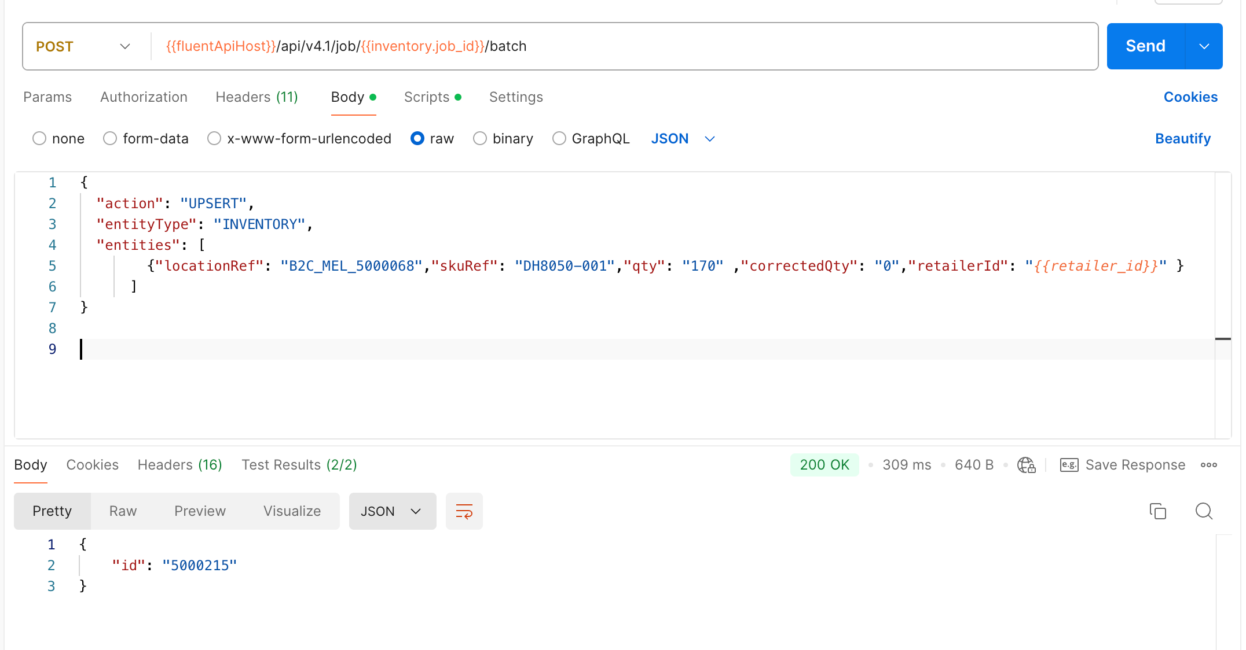Click the Beautify link
1246x650 pixels.
click(1182, 139)
